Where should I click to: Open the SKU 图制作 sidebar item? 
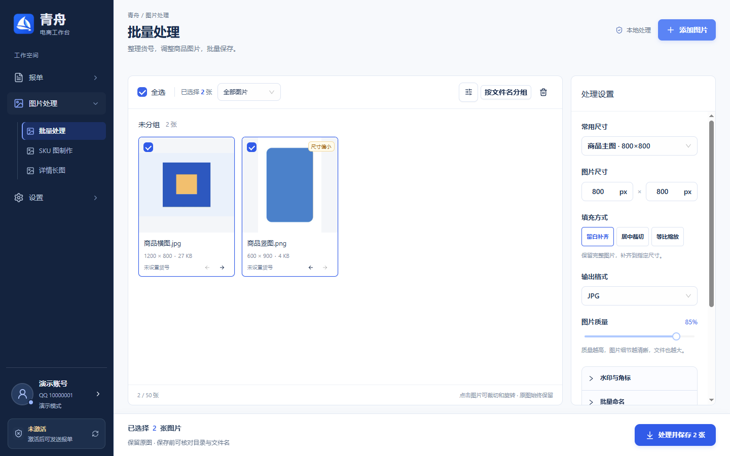64,150
